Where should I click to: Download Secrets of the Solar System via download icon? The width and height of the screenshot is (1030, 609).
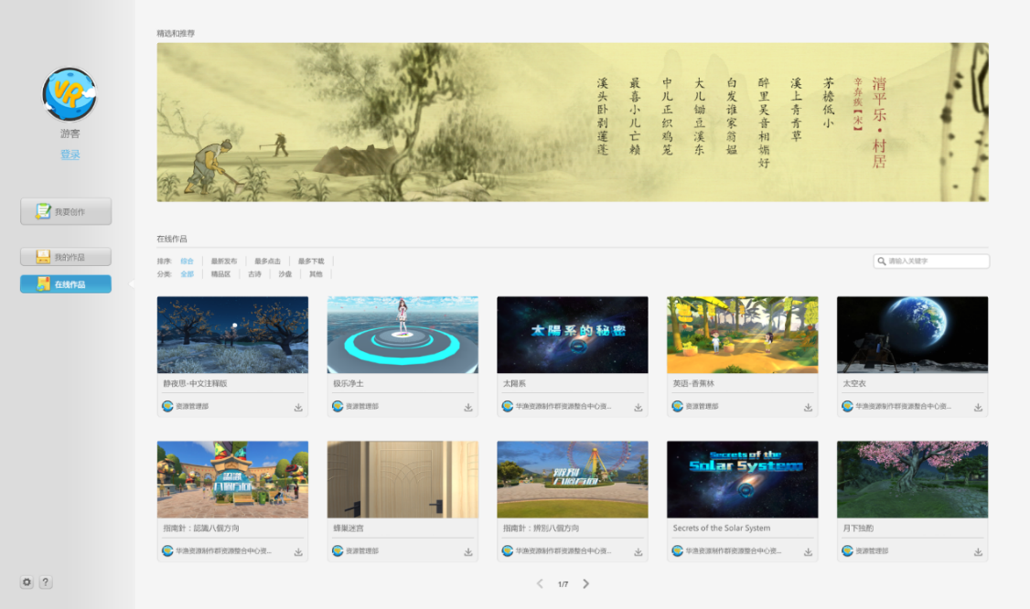point(808,551)
